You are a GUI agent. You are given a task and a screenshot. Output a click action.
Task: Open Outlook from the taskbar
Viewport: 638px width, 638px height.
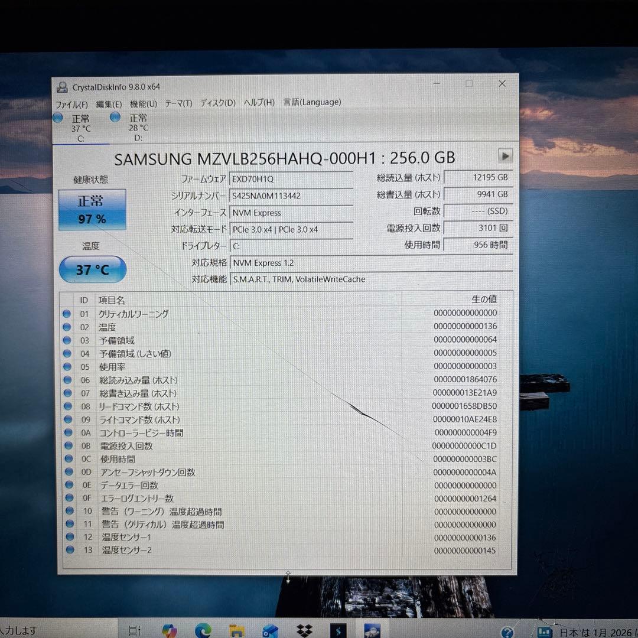(x=270, y=631)
